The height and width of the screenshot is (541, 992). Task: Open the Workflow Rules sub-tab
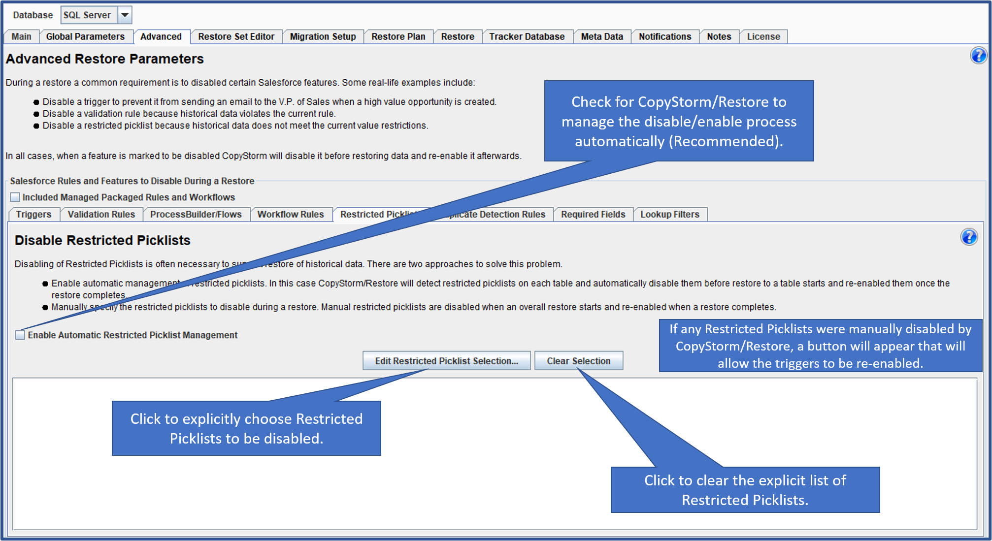coord(291,214)
